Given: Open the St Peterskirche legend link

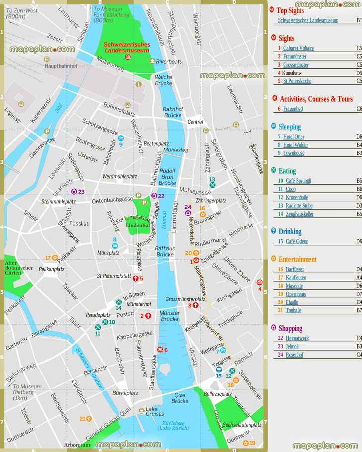Looking at the screenshot, I should (x=297, y=81).
